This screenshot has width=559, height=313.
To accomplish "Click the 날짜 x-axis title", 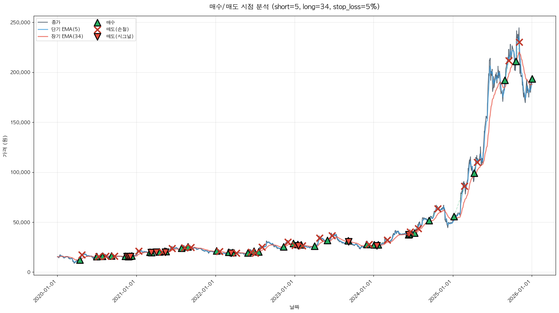I will tap(294, 307).
